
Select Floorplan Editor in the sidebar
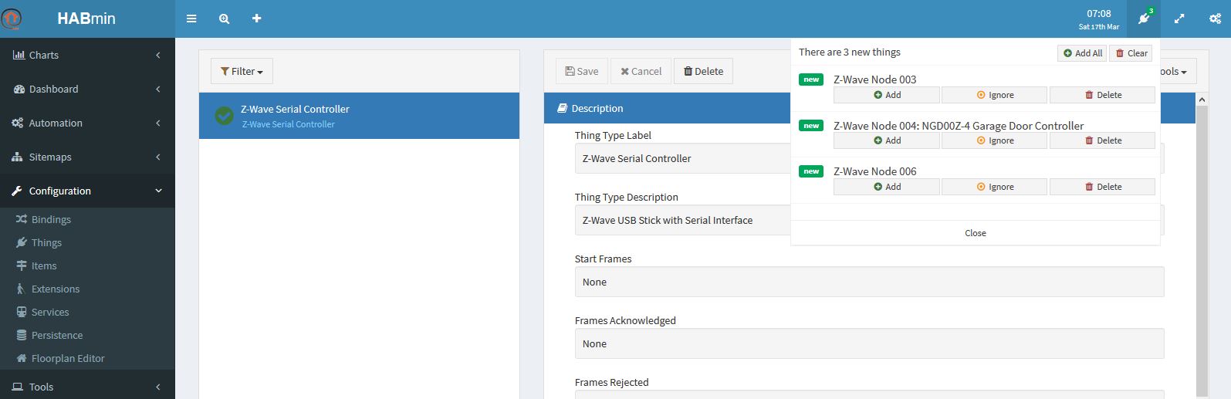(x=68, y=358)
